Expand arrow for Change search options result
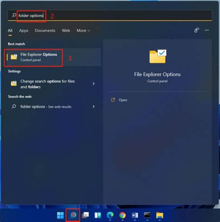Image resolution: width=220 pixels, height=222 pixels. [94, 84]
